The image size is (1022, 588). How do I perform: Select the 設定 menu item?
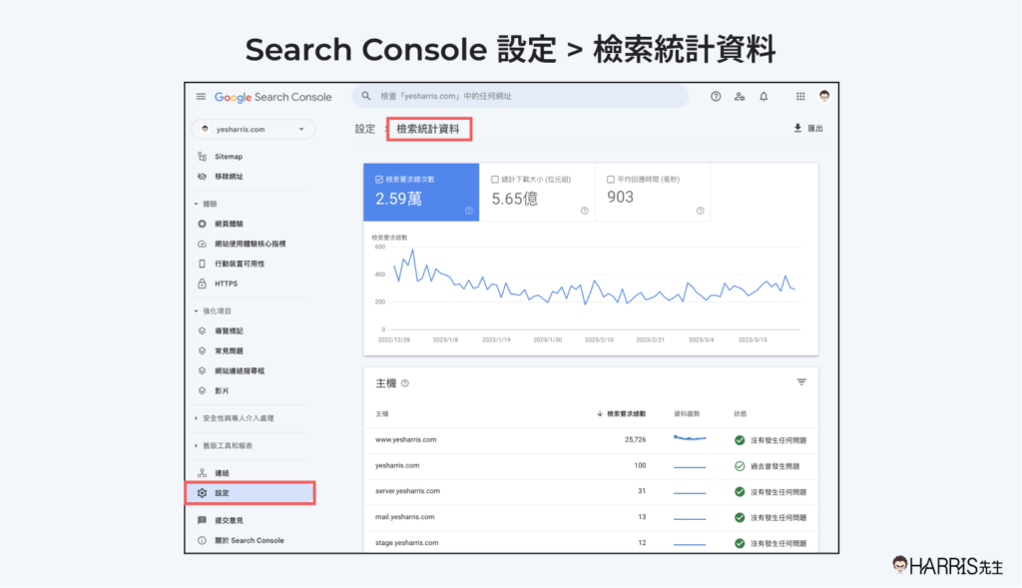251,493
